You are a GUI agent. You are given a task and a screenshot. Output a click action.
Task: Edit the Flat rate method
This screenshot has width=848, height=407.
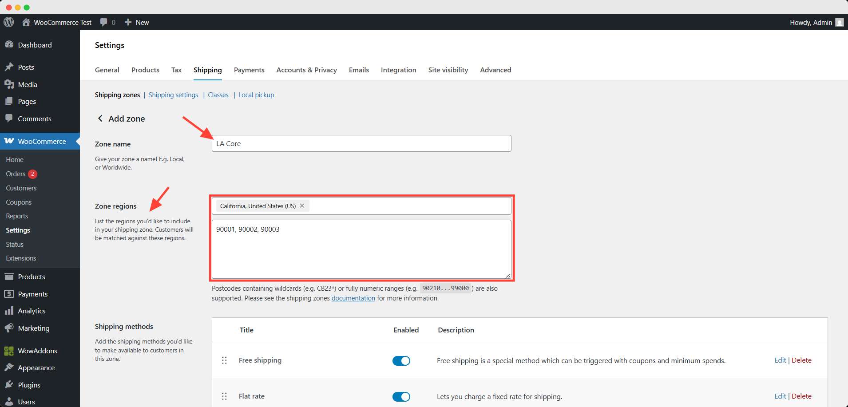[x=780, y=396]
